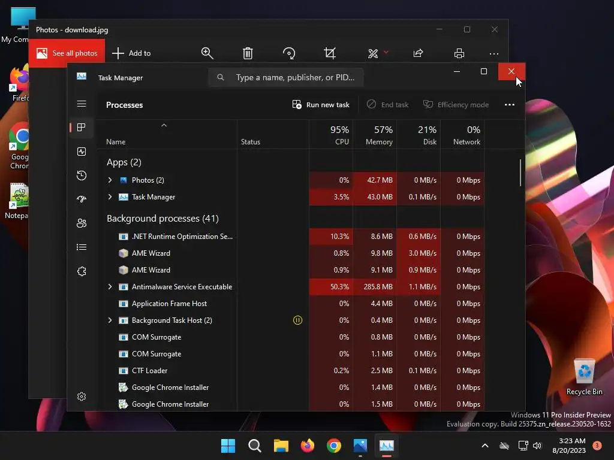The height and width of the screenshot is (460, 614).
Task: Click the Background processes (41) group header
Action: (162, 218)
